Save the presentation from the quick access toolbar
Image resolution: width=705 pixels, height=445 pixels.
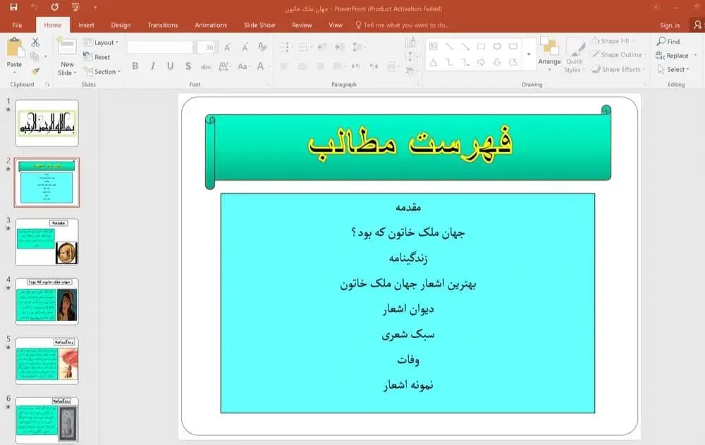[x=13, y=7]
